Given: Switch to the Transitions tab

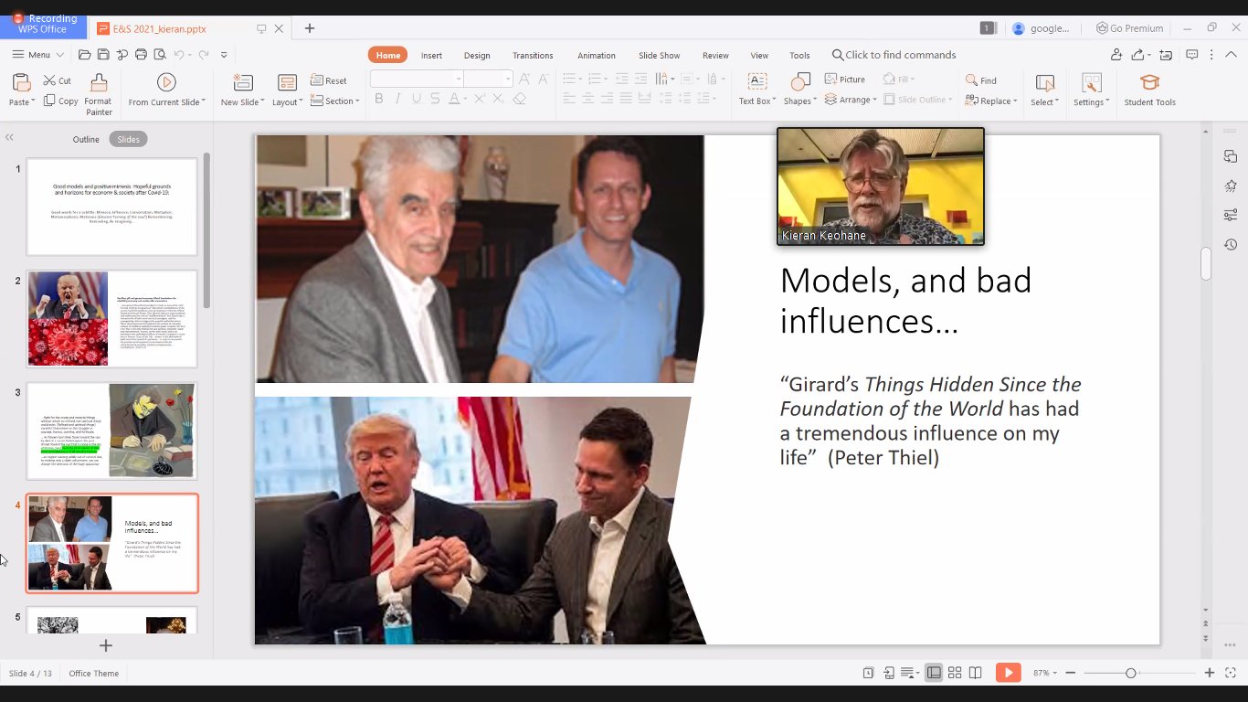Looking at the screenshot, I should [533, 56].
